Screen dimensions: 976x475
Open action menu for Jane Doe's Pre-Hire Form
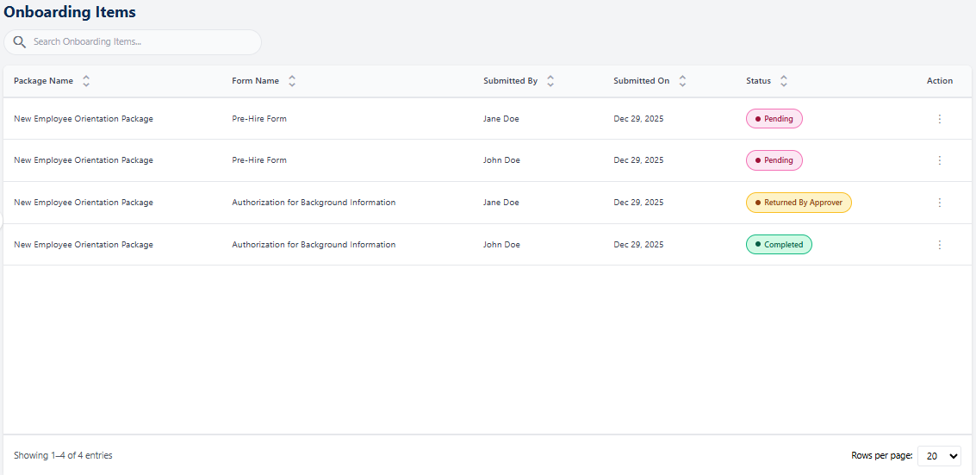(940, 119)
